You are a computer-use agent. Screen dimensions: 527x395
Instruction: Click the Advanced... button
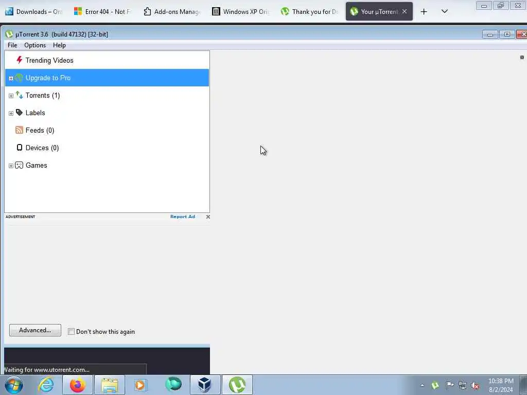point(36,330)
